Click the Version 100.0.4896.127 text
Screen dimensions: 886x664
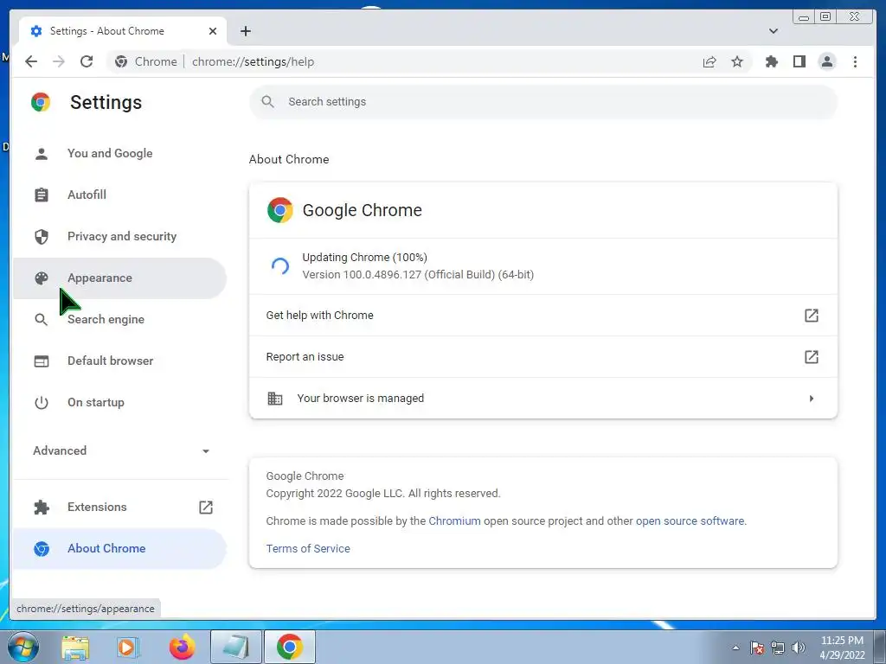(418, 275)
